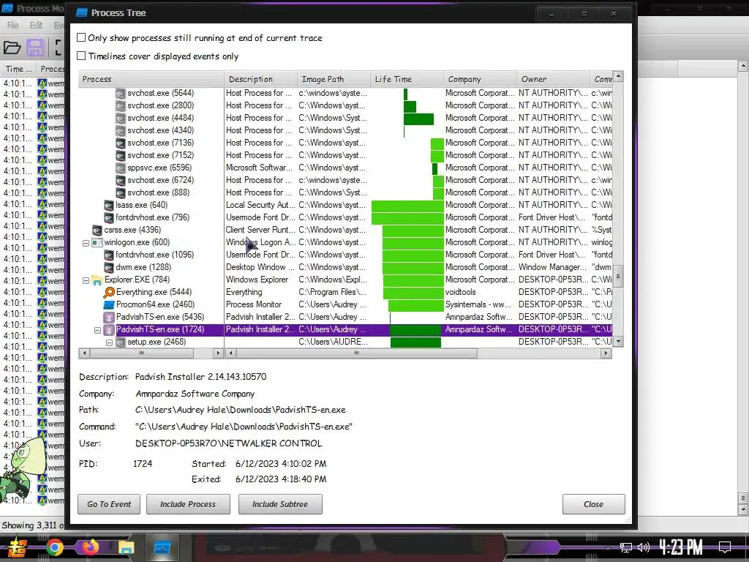Open Firefox from the taskbar
The image size is (749, 562).
[x=90, y=547]
